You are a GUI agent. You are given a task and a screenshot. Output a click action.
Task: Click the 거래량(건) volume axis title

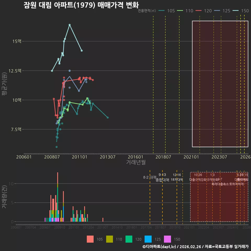pyautogui.click(x=4, y=197)
